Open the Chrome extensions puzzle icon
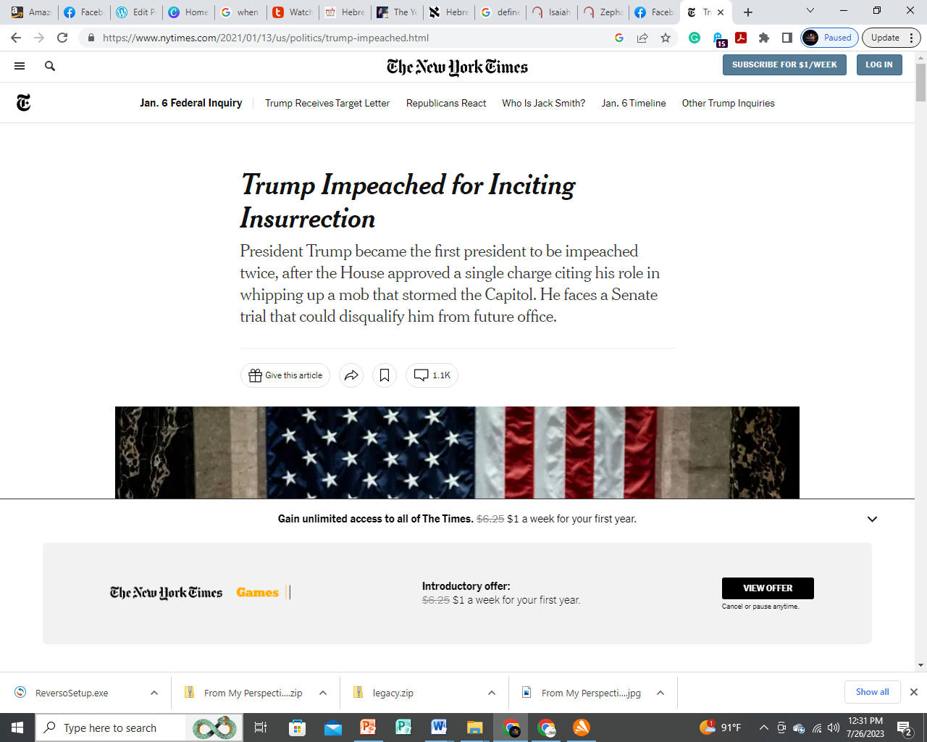This screenshot has height=742, width=927. click(x=764, y=38)
